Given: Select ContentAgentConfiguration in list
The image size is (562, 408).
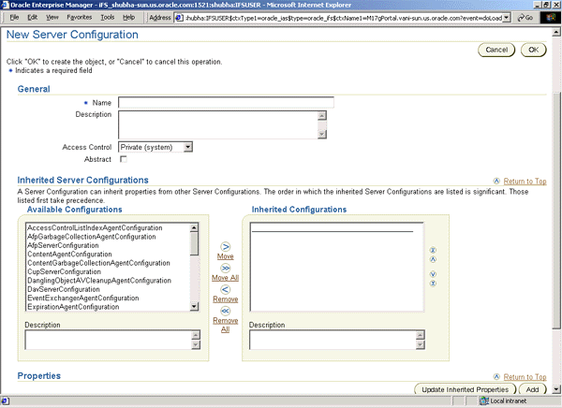Looking at the screenshot, I should click(69, 254).
